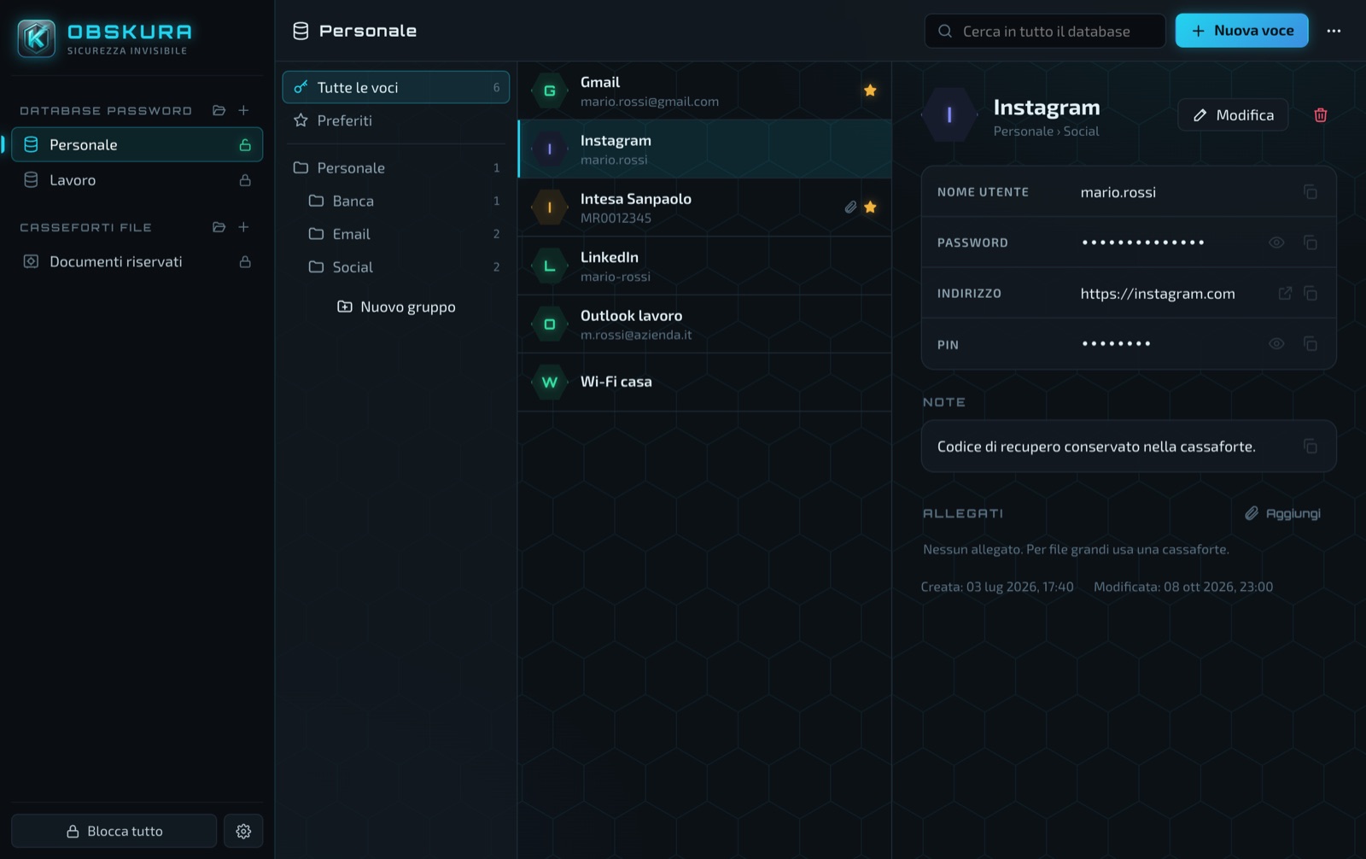Open the Banca group
1366x859 pixels.
(396, 201)
